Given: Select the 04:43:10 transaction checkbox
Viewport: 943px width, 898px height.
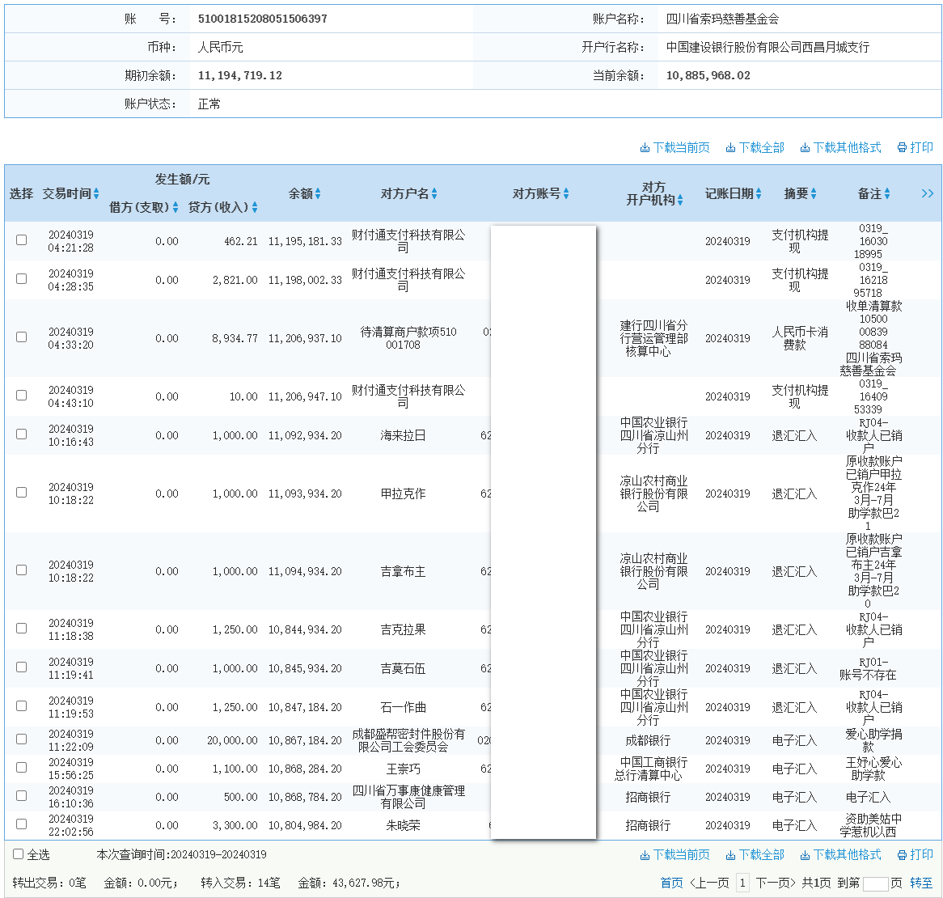Looking at the screenshot, I should (x=22, y=396).
